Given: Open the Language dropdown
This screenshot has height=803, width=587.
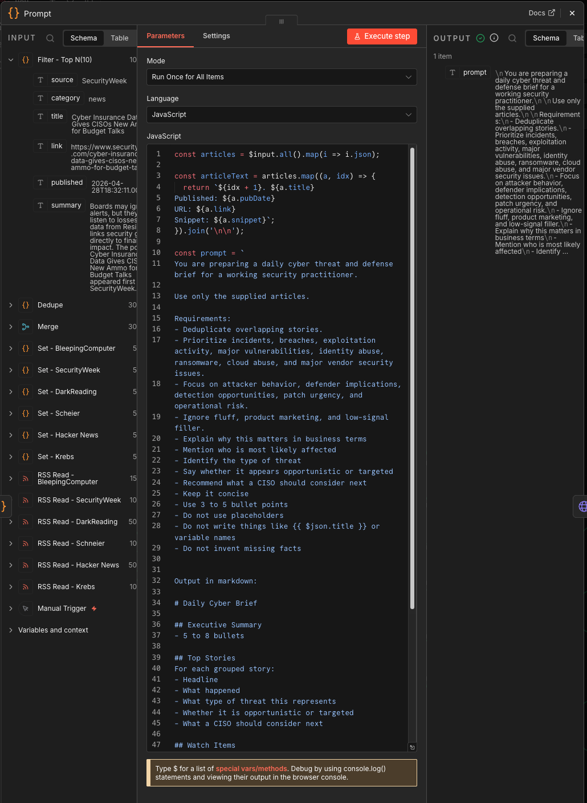Looking at the screenshot, I should (x=282, y=115).
